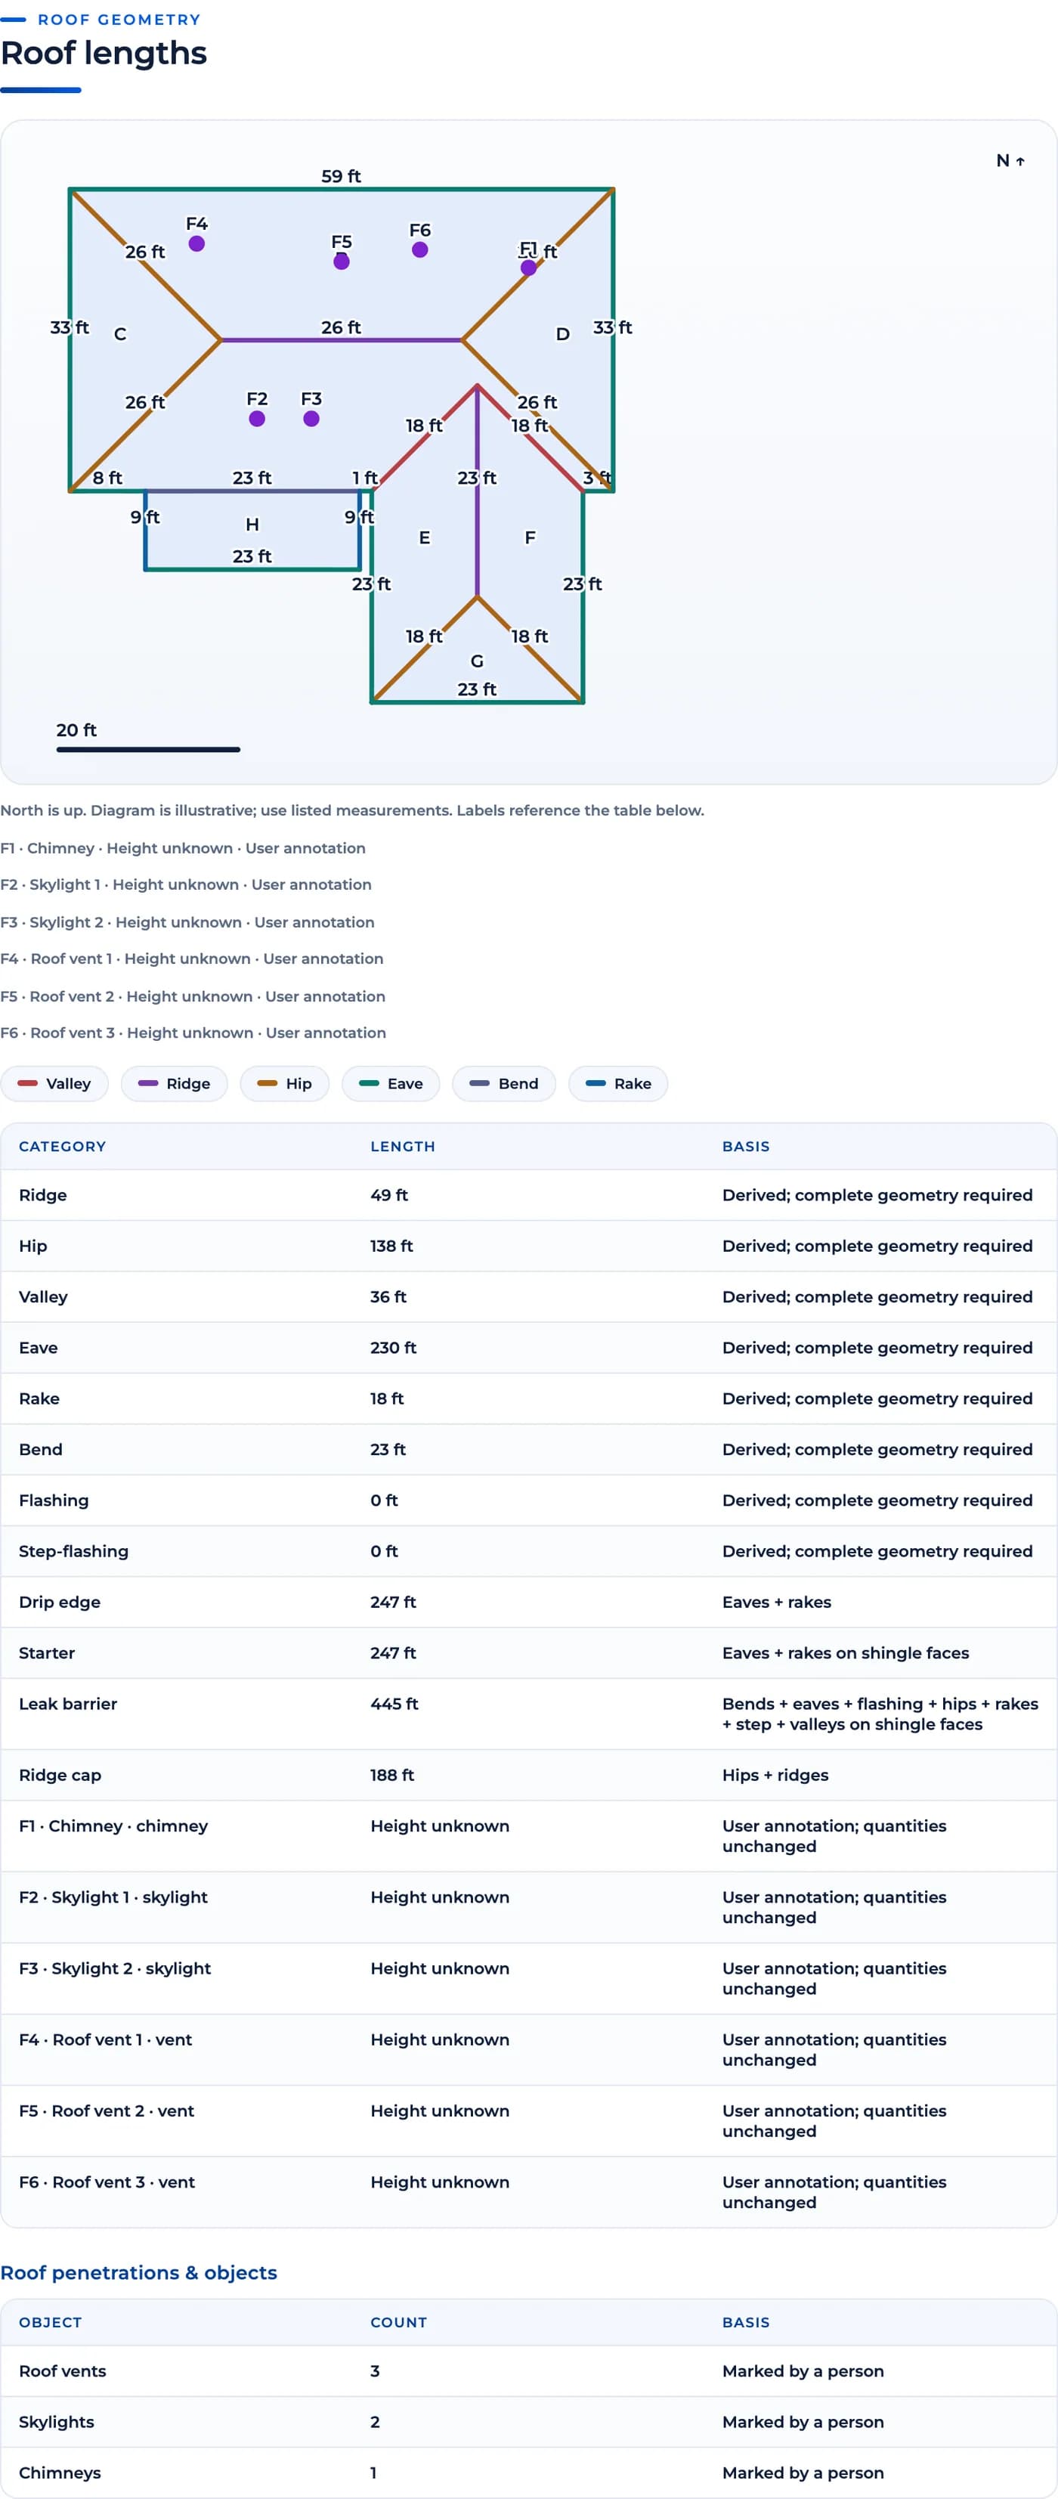This screenshot has width=1058, height=2499.
Task: Click the '188 ft' Ridge cap length
Action: click(x=393, y=1776)
